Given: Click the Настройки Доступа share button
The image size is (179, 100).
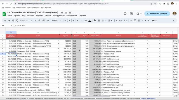Looking at the screenshot, I should pos(157,14).
